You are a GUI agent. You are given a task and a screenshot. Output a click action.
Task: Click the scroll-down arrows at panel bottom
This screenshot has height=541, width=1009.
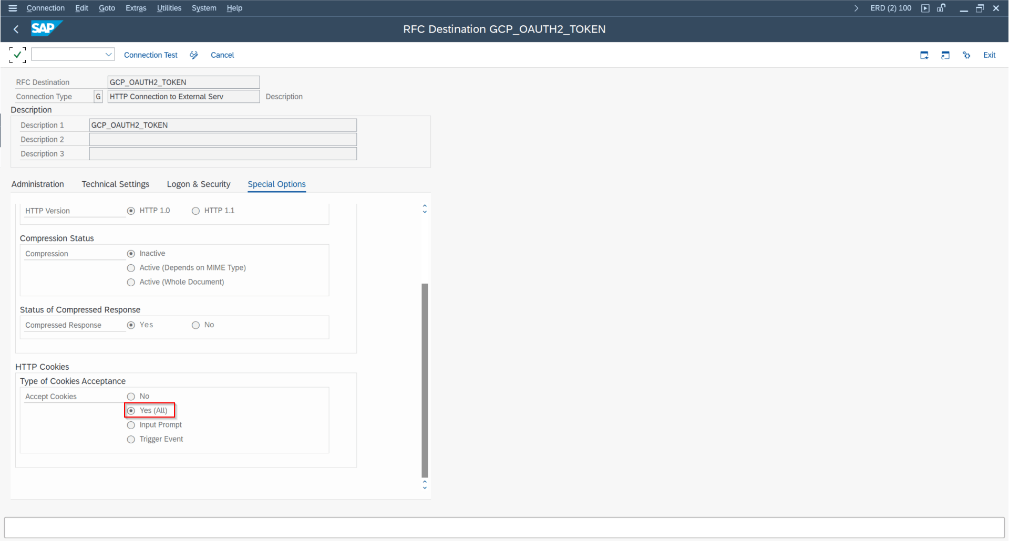point(425,485)
